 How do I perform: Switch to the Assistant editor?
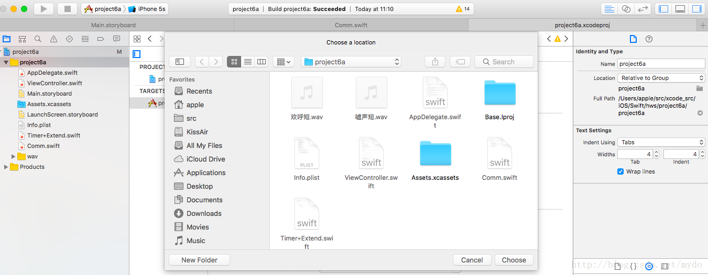626,9
